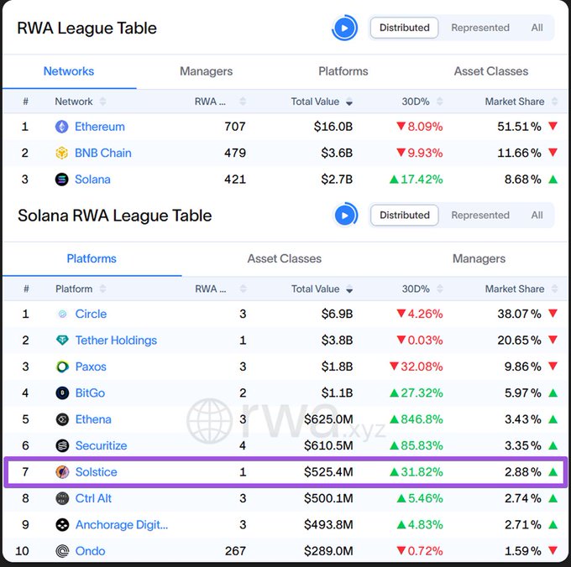This screenshot has width=571, height=567.
Task: Click the play button beside RWA League Table
Action: [x=344, y=28]
